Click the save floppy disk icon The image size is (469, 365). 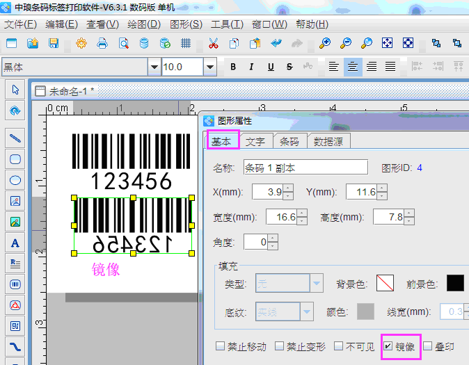54,43
